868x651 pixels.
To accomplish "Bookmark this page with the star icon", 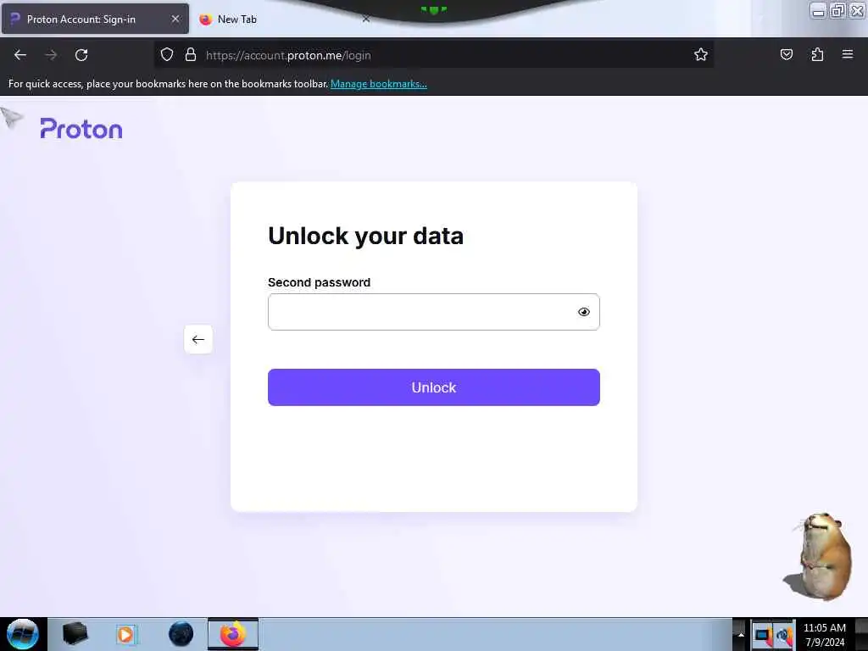I will click(x=701, y=55).
